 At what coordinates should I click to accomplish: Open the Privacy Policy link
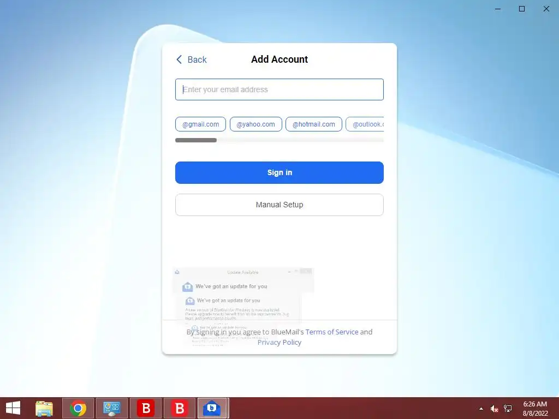pyautogui.click(x=279, y=343)
